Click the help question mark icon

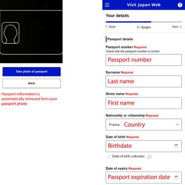point(180,5)
